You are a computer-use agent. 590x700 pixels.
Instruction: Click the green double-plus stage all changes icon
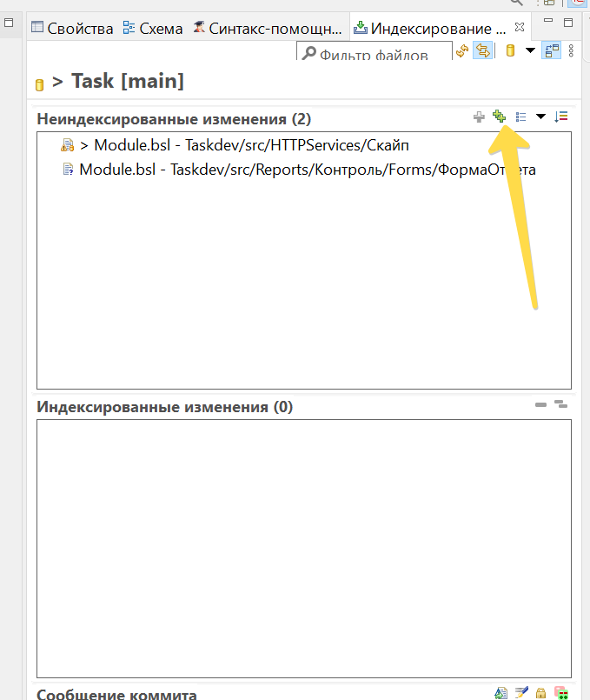click(499, 117)
